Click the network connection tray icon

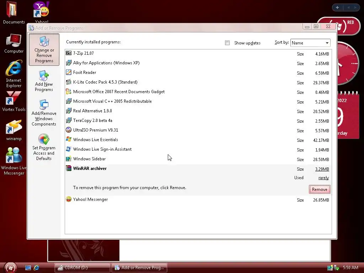330,268
